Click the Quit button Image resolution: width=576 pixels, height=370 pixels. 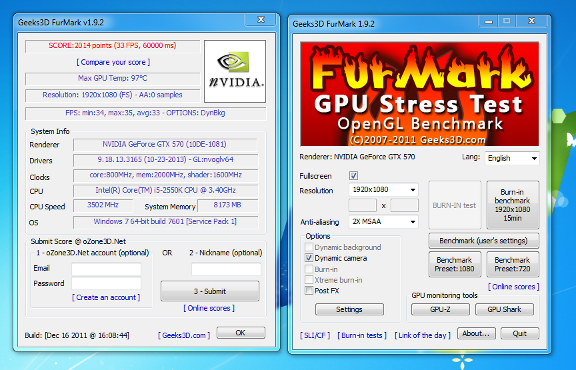[x=519, y=333]
